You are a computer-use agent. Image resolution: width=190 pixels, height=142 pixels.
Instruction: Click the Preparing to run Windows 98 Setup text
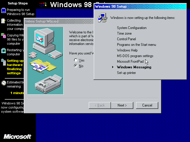[20, 12]
